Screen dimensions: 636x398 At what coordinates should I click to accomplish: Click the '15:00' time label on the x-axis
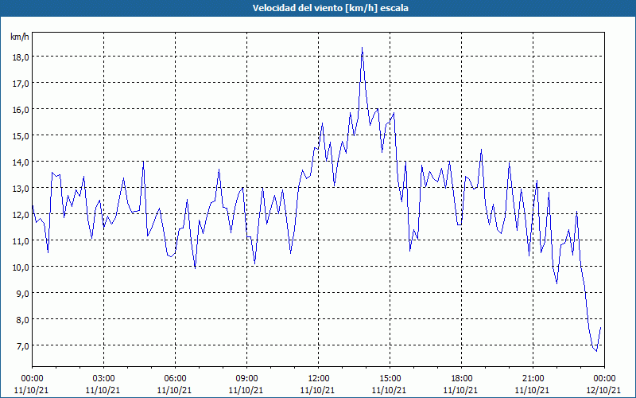coord(390,379)
